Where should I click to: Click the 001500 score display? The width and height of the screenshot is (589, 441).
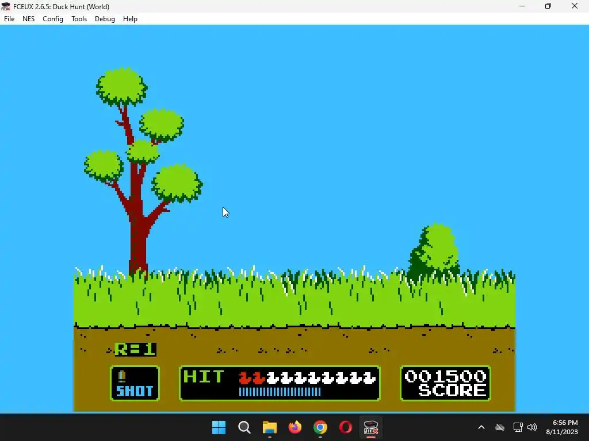[445, 376]
